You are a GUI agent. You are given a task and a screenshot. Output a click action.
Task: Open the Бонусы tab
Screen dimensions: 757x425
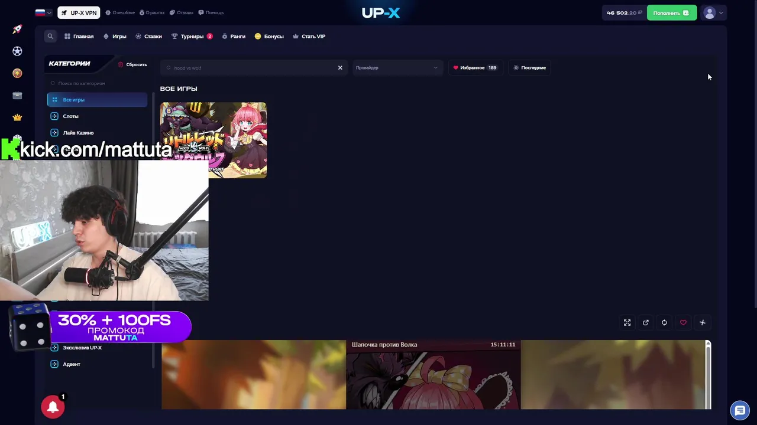click(269, 37)
